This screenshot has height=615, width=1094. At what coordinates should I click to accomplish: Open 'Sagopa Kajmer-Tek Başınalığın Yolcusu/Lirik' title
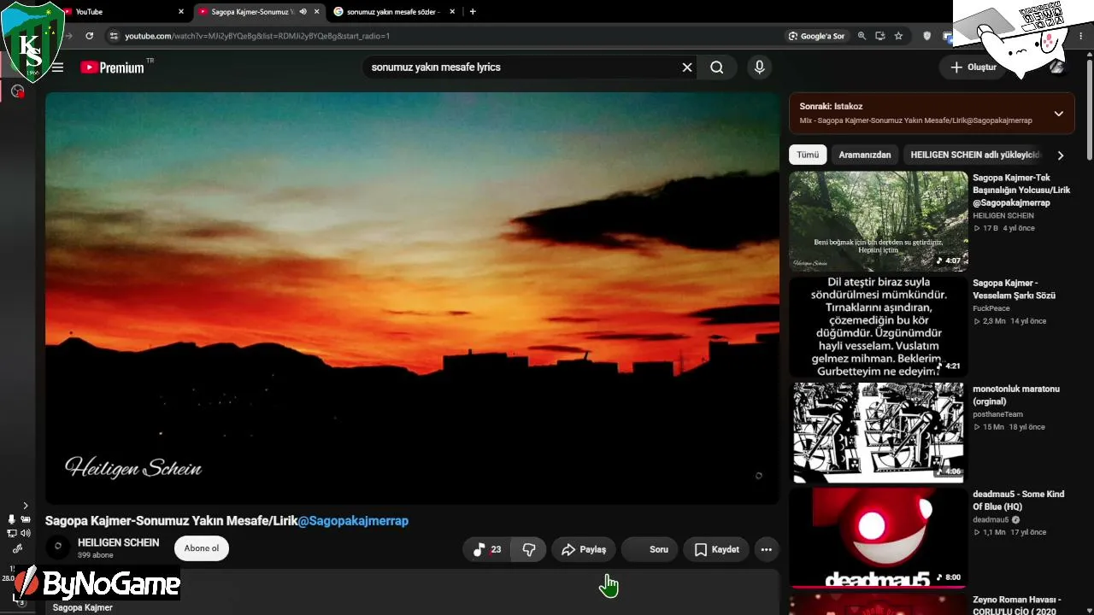click(x=1021, y=190)
